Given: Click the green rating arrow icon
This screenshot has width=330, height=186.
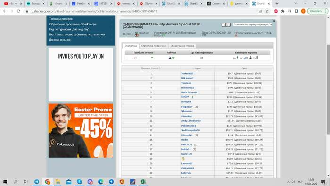Looking at the screenshot, I should click(x=173, y=58).
